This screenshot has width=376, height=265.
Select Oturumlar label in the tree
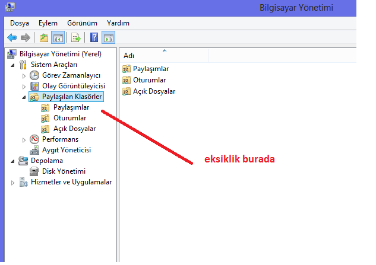(x=69, y=118)
